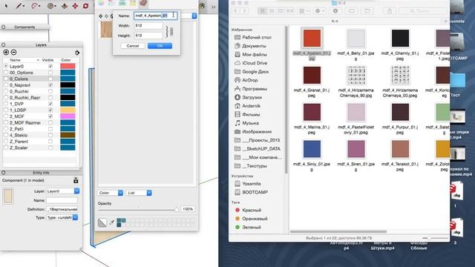
Task: Toggle visibility of 1_LDSP layer
Action: pos(50,110)
